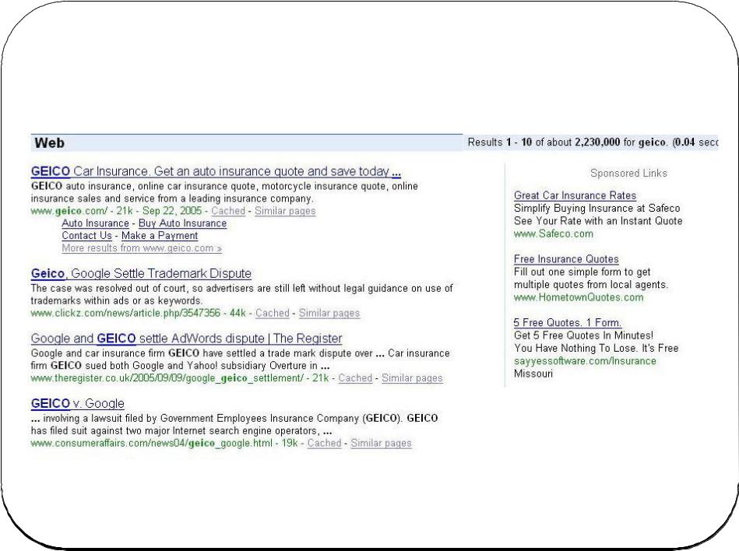Open Cached link for clickz.com result
Screen dimensions: 739x551
pyautogui.click(x=273, y=313)
